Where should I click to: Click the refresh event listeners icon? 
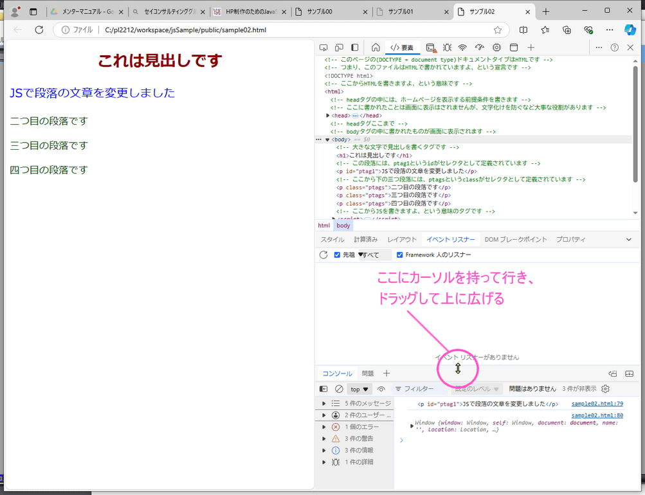coord(323,255)
